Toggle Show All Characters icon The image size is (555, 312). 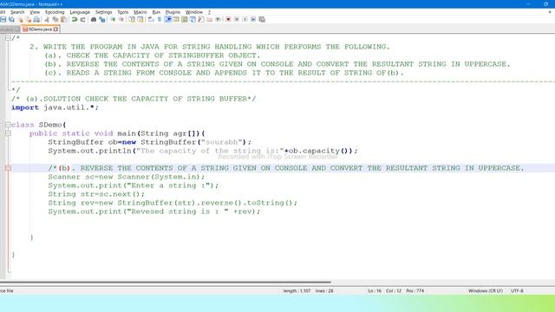pos(160,19)
